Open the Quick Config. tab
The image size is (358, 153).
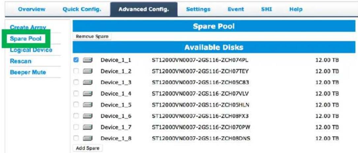[82, 9]
